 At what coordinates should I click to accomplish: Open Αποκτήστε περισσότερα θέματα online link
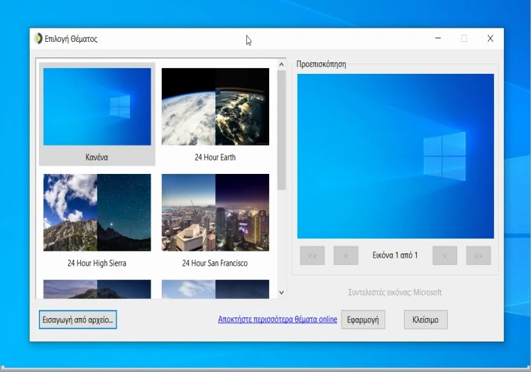click(278, 319)
